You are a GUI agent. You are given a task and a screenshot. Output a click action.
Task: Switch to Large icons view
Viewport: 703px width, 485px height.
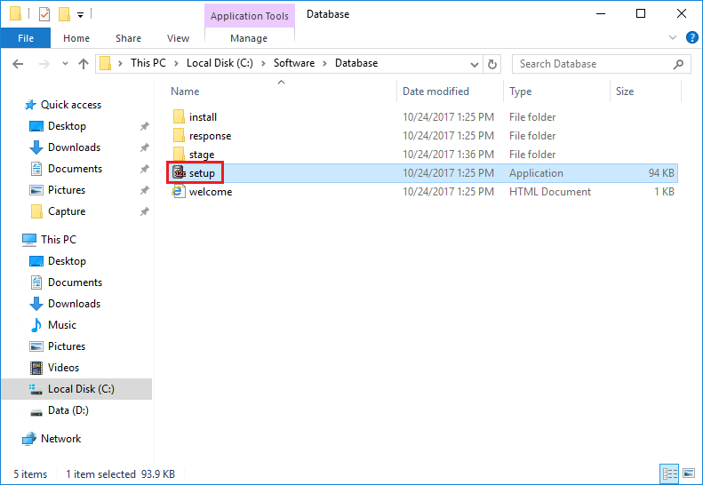tap(689, 473)
